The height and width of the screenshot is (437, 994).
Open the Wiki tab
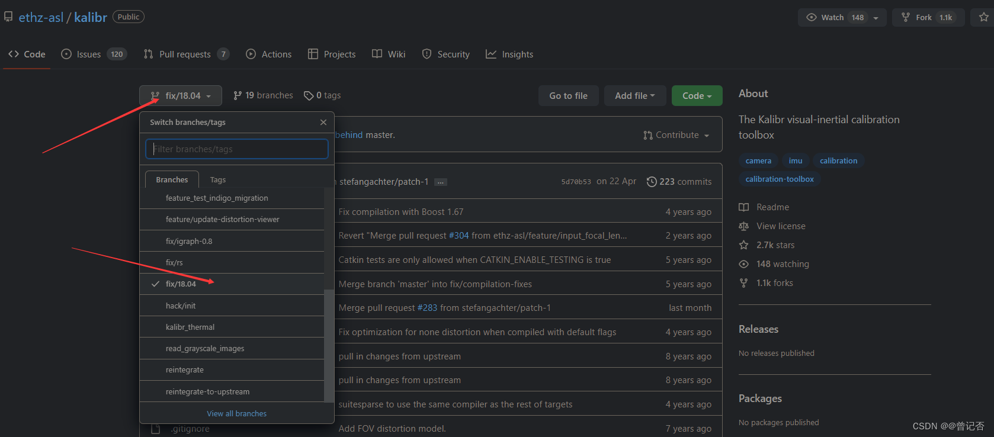point(389,54)
